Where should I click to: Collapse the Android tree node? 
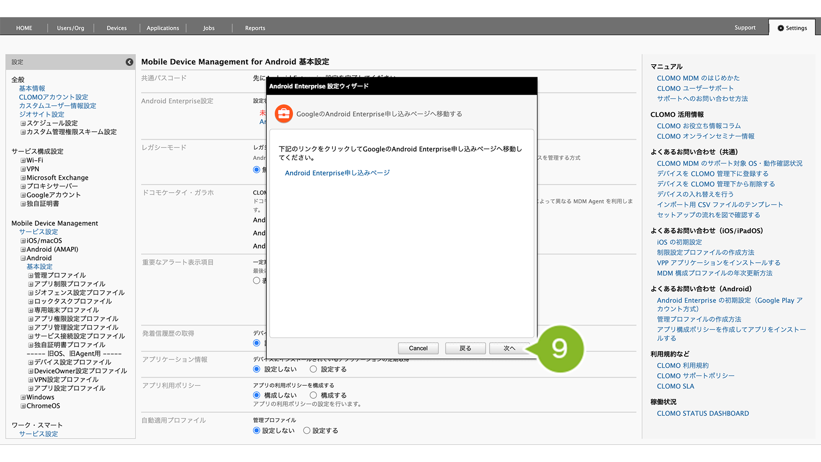(23, 258)
